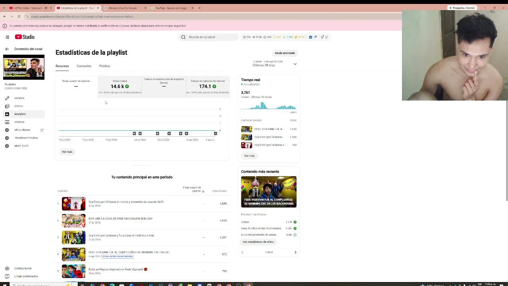Open the browser tab search chevron
Viewport: 508px width, 286px height.
pos(4,8)
